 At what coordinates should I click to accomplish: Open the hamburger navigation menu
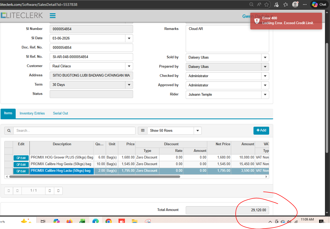pos(53,16)
